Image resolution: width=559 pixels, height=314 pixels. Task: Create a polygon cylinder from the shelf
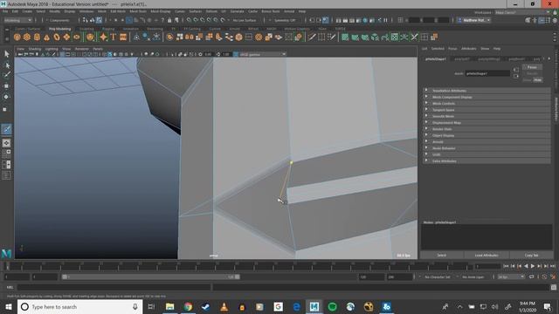coord(37,37)
